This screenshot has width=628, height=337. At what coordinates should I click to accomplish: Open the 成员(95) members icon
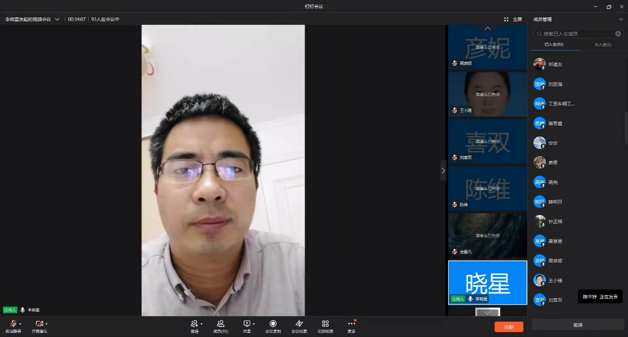[220, 324]
